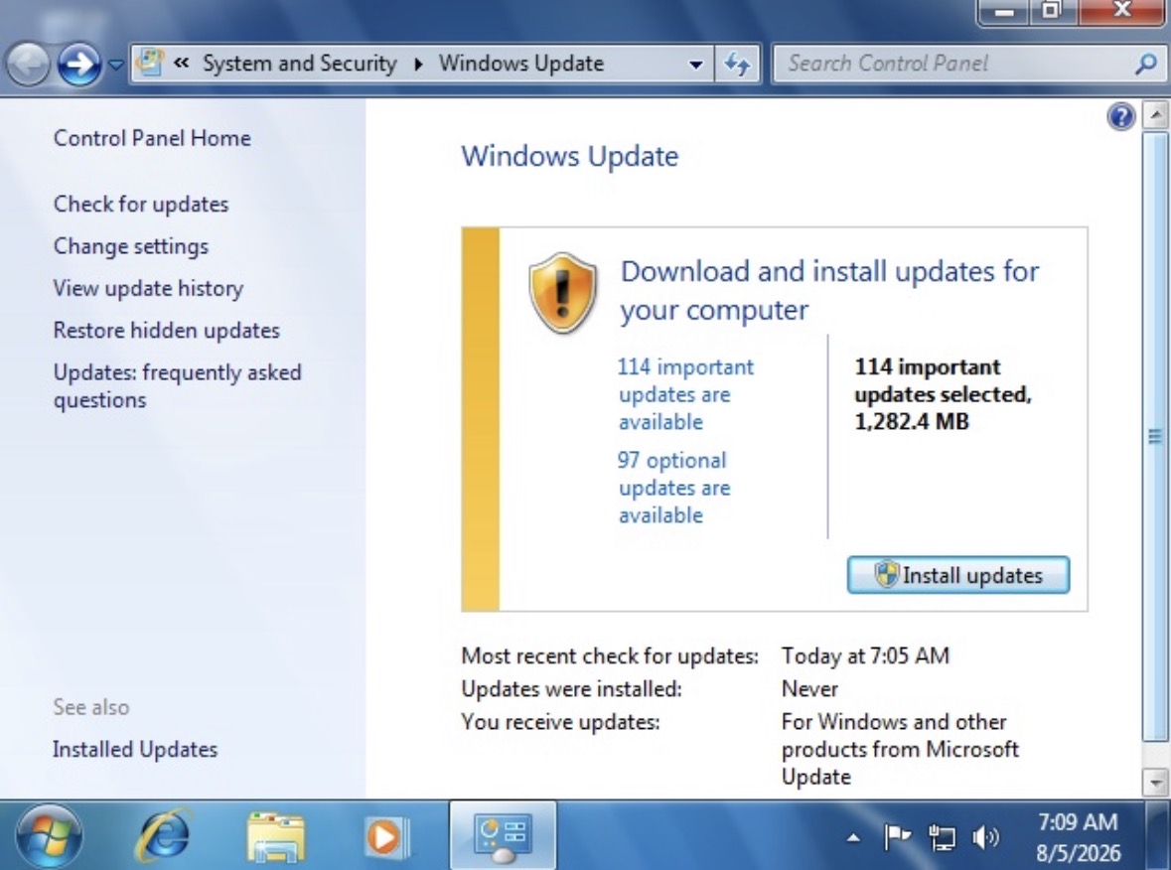The image size is (1171, 870).
Task: Click the Control Panel taskbar button
Action: pyautogui.click(x=503, y=835)
